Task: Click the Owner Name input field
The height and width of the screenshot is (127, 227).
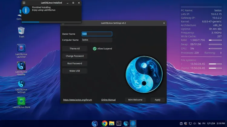Action: [97, 34]
